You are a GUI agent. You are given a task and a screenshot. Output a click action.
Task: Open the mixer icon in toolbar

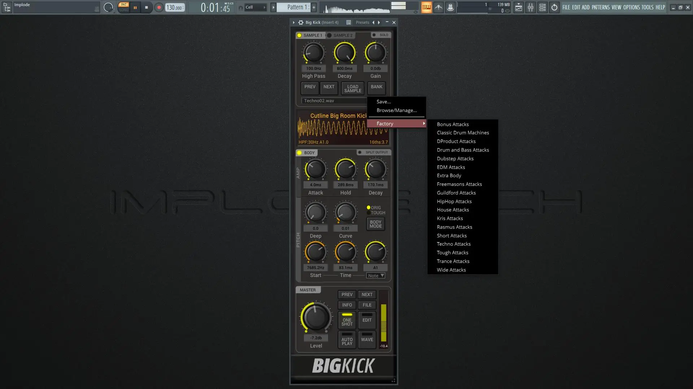pos(530,7)
